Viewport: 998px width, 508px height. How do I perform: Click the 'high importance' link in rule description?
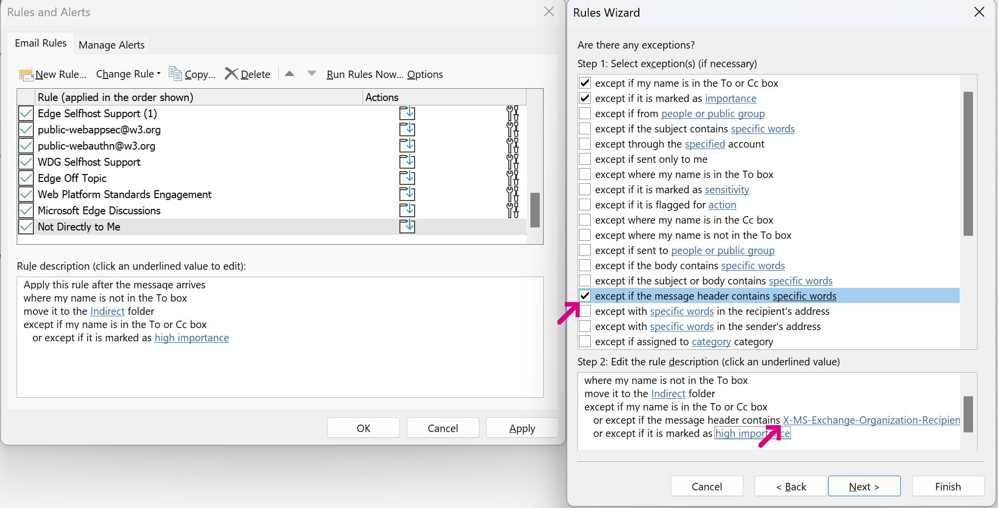[191, 338]
